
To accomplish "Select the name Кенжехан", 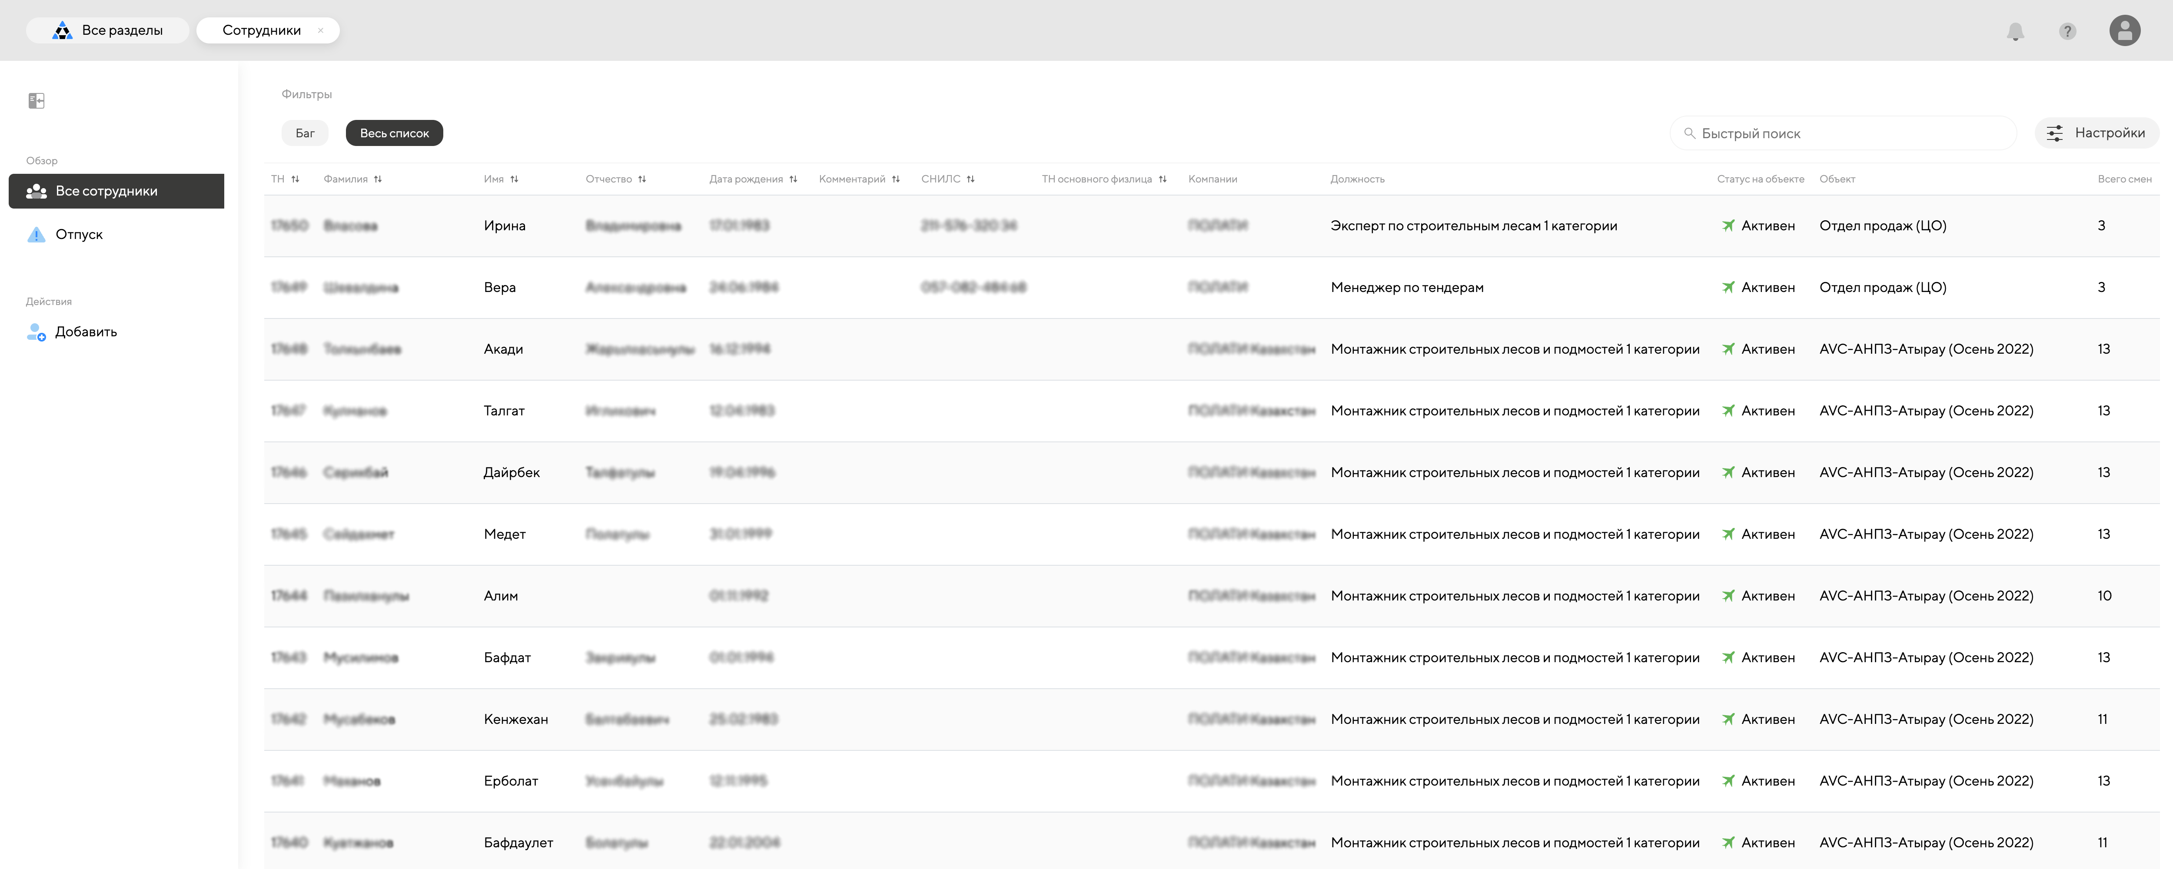I will [516, 719].
